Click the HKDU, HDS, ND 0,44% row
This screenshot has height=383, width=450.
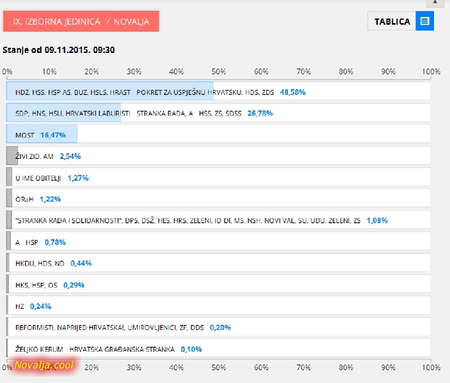[x=218, y=263]
